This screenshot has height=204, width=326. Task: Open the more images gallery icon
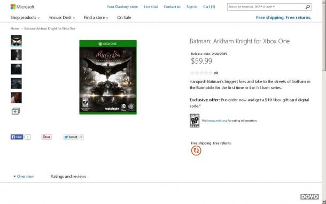(15, 111)
